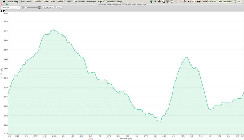Open the Elevation graph type dropdown
The height and width of the screenshot is (140, 244).
click(11, 7)
